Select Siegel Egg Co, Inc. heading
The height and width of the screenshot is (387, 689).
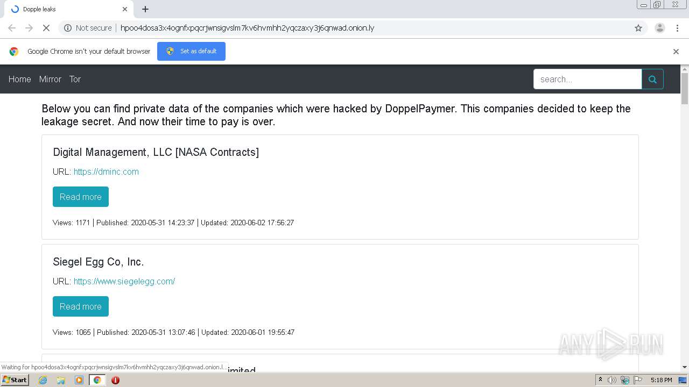coord(99,262)
